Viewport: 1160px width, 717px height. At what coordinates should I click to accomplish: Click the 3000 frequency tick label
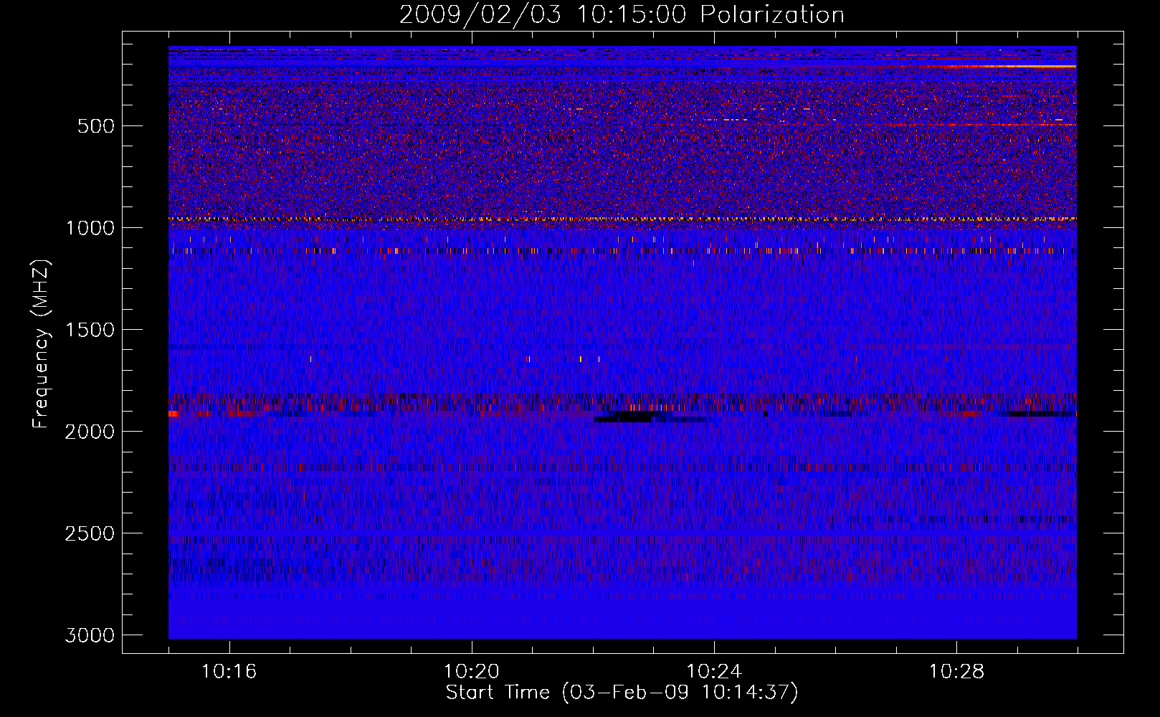click(90, 635)
